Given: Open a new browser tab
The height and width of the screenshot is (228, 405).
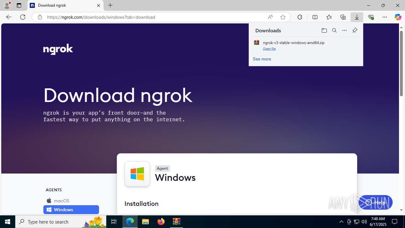Looking at the screenshot, I should 110,5.
